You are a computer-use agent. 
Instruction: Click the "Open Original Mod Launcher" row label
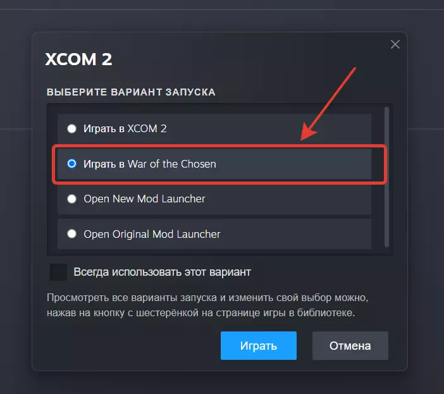tap(152, 234)
